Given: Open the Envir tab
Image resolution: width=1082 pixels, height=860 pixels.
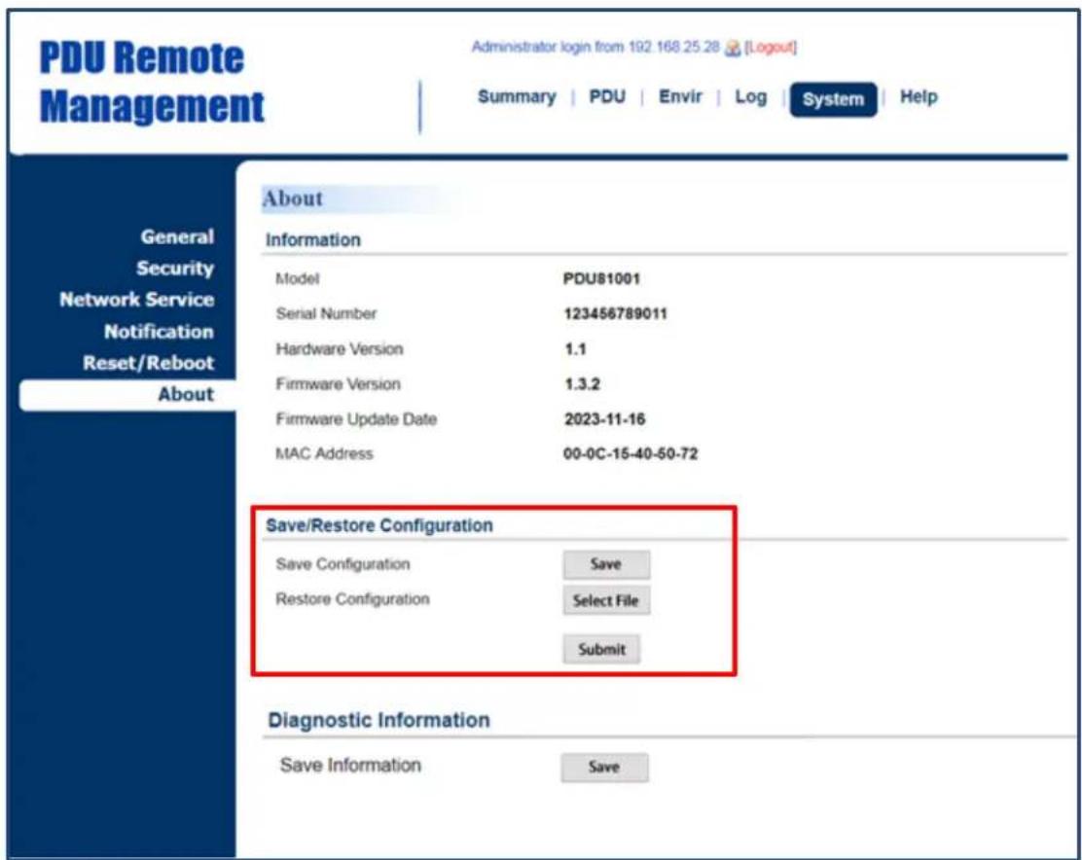Looking at the screenshot, I should coord(680,96).
